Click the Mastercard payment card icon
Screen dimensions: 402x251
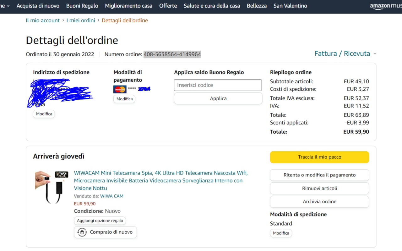click(120, 89)
